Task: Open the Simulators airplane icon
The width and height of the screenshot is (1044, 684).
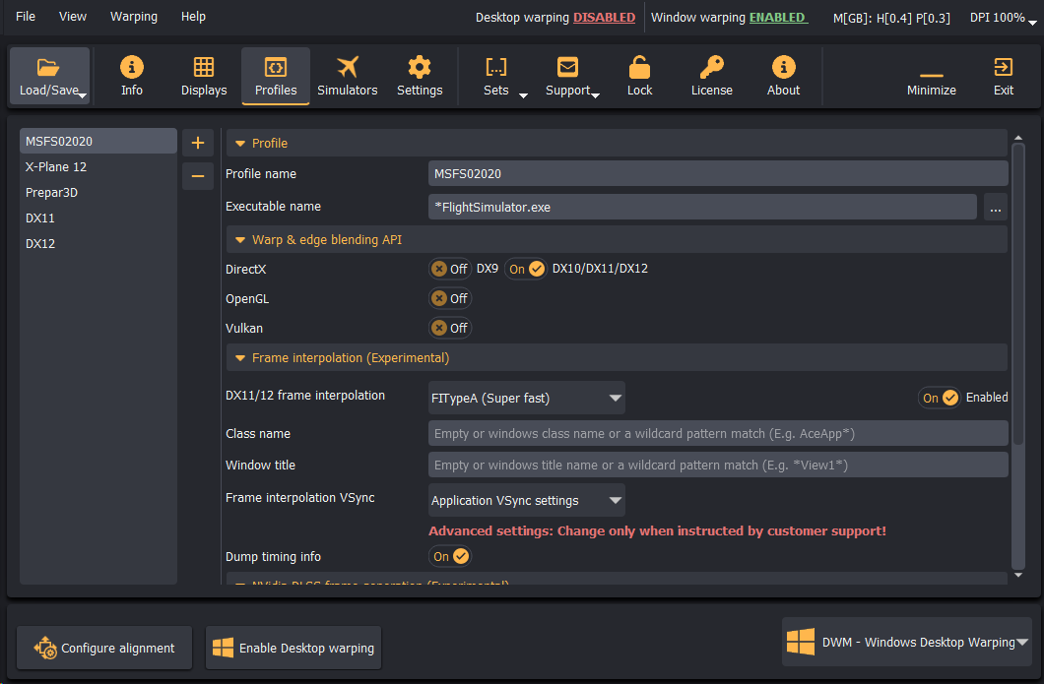Action: point(348,76)
